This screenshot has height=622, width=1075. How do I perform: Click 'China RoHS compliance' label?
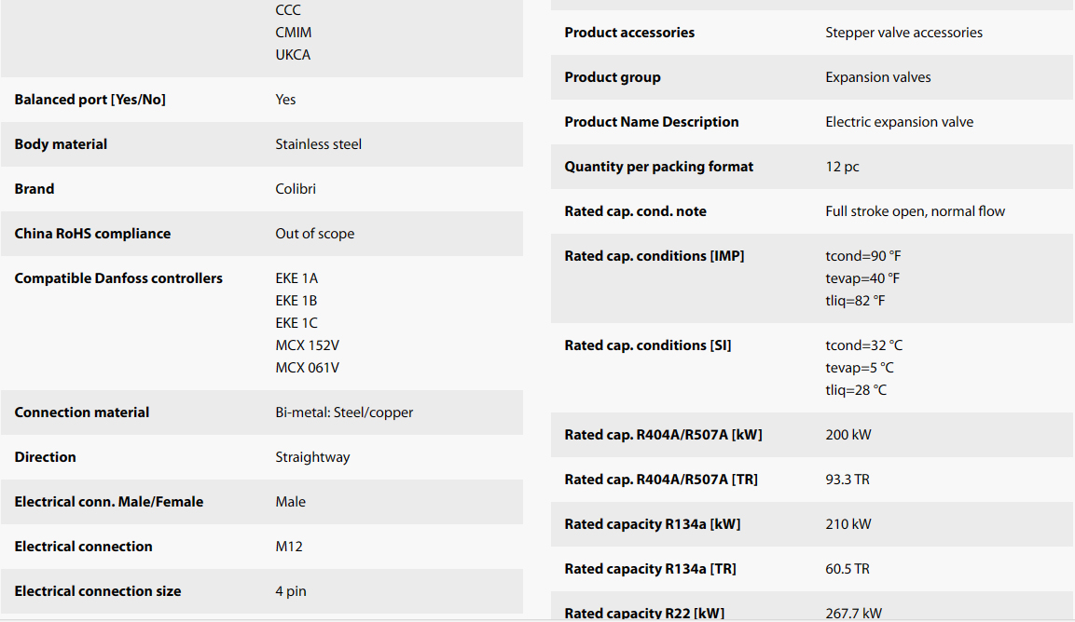[x=92, y=234]
